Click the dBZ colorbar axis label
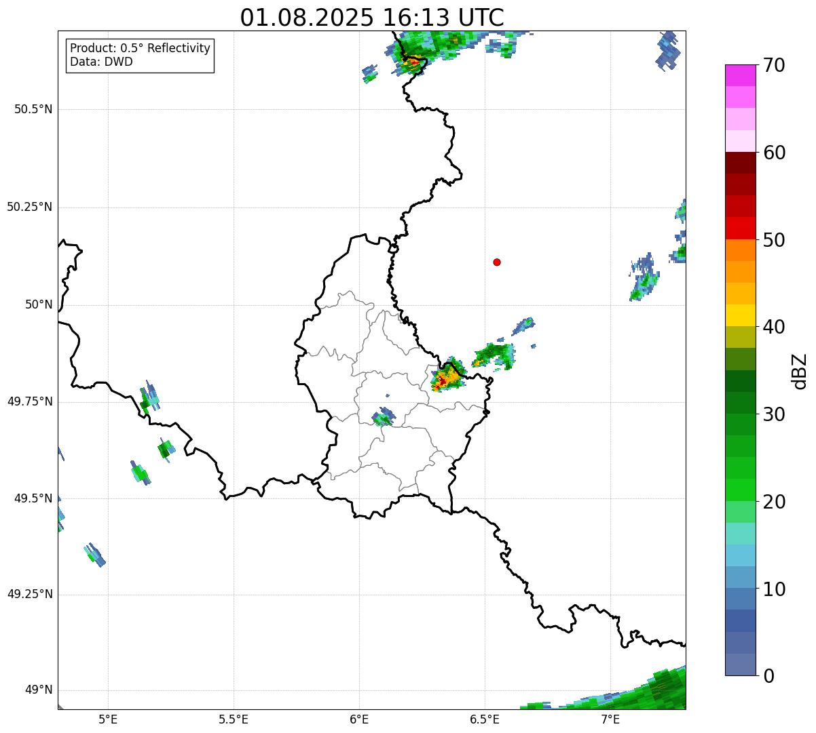 coord(800,370)
